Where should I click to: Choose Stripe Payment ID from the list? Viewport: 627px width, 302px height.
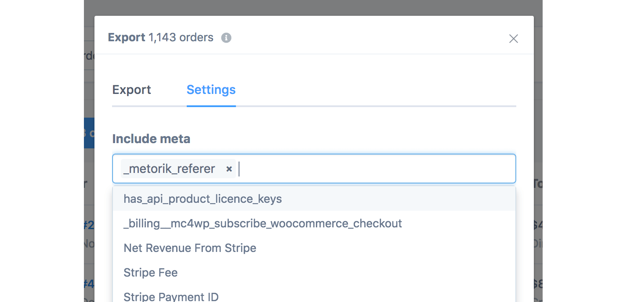coord(171,297)
